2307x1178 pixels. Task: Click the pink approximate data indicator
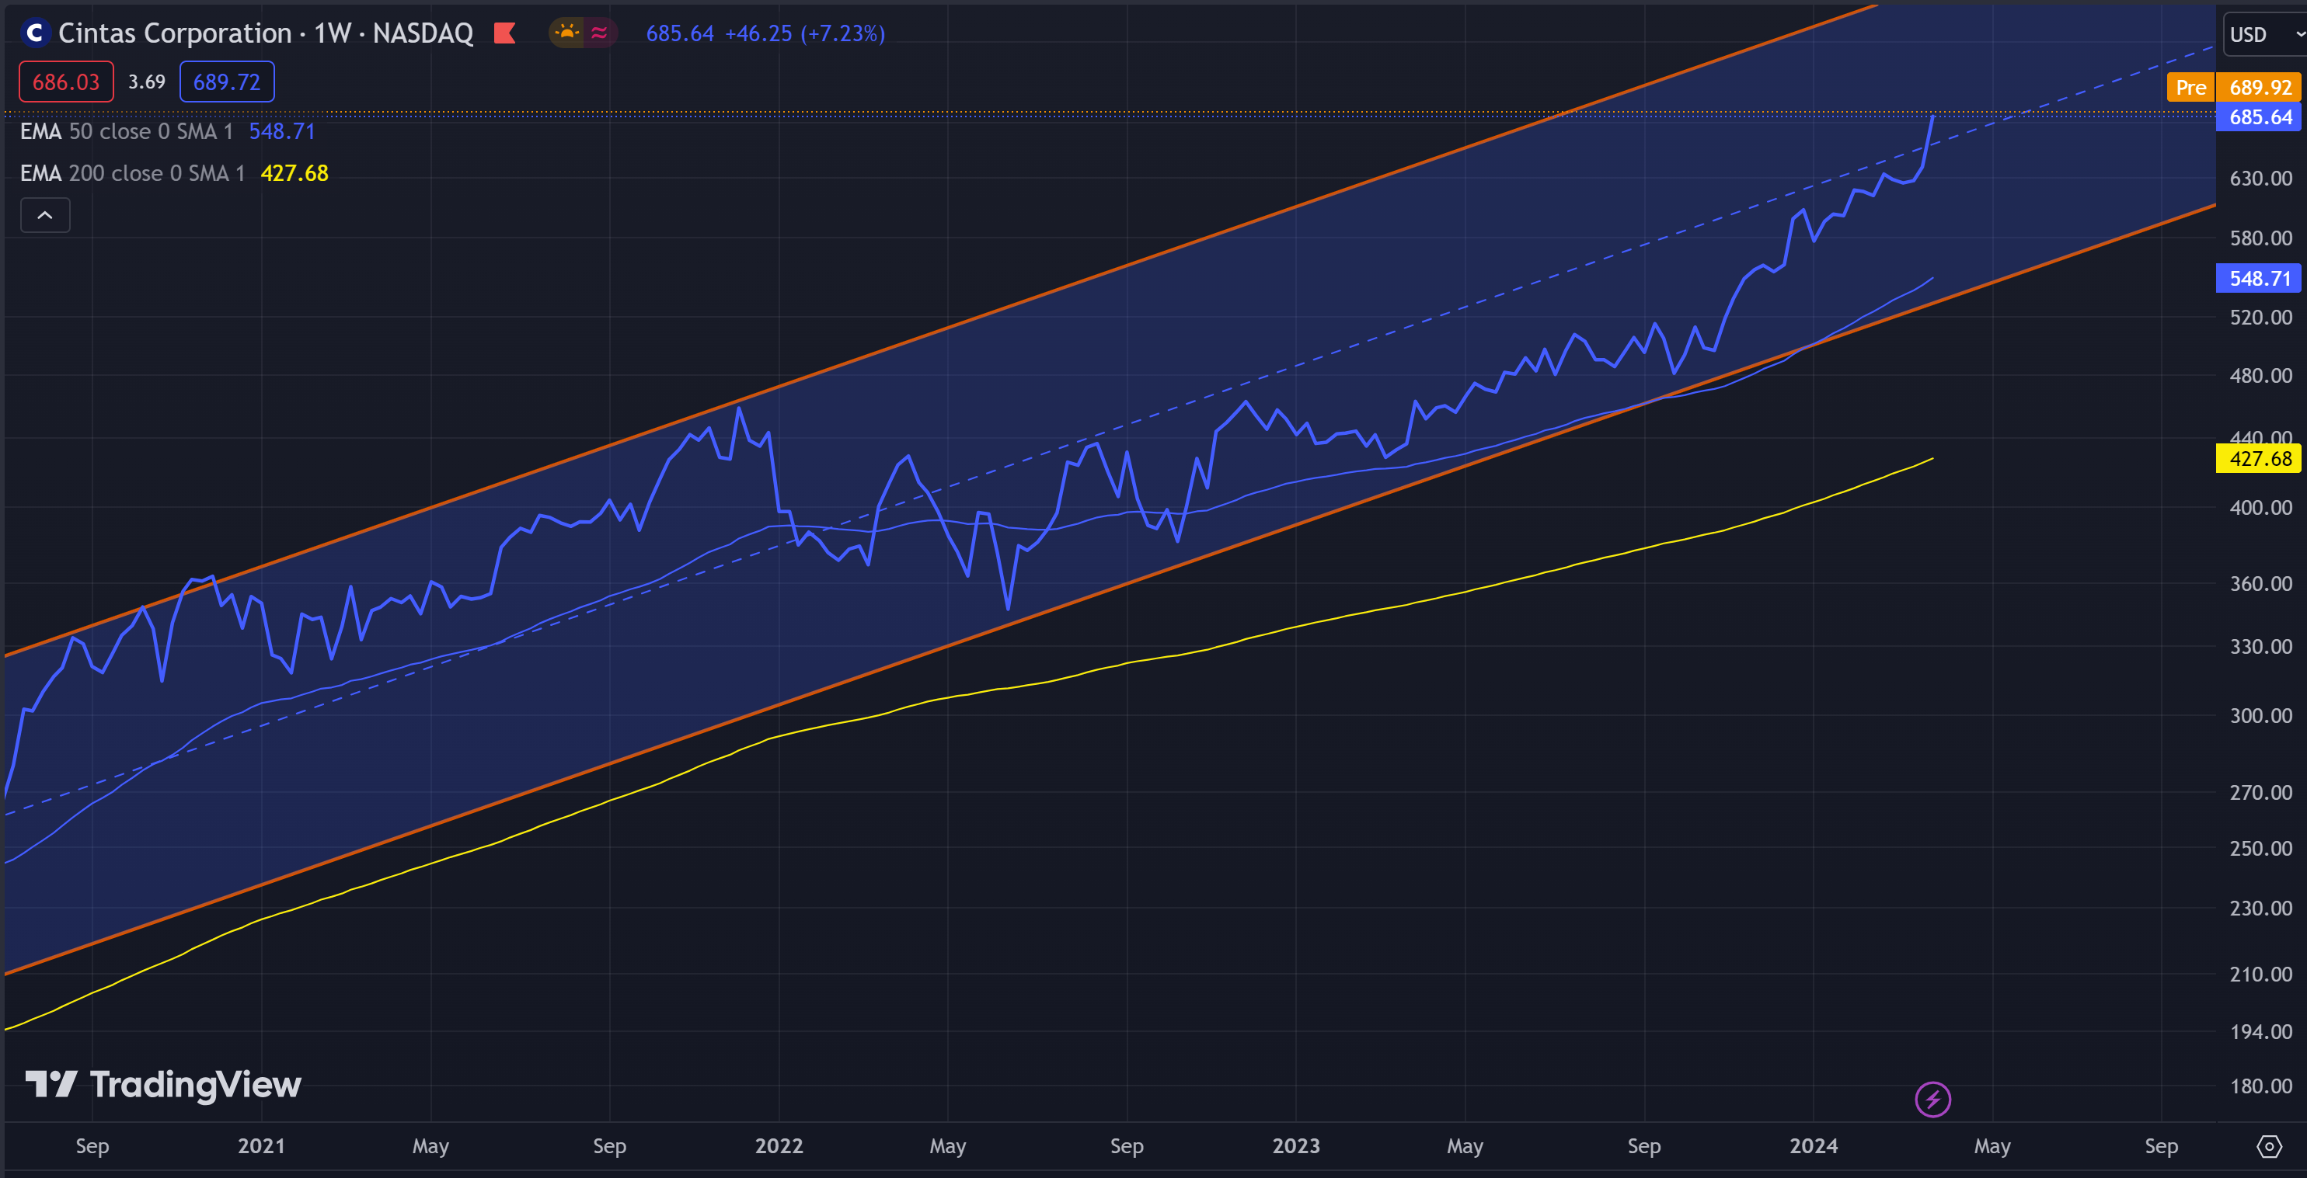pos(599,33)
